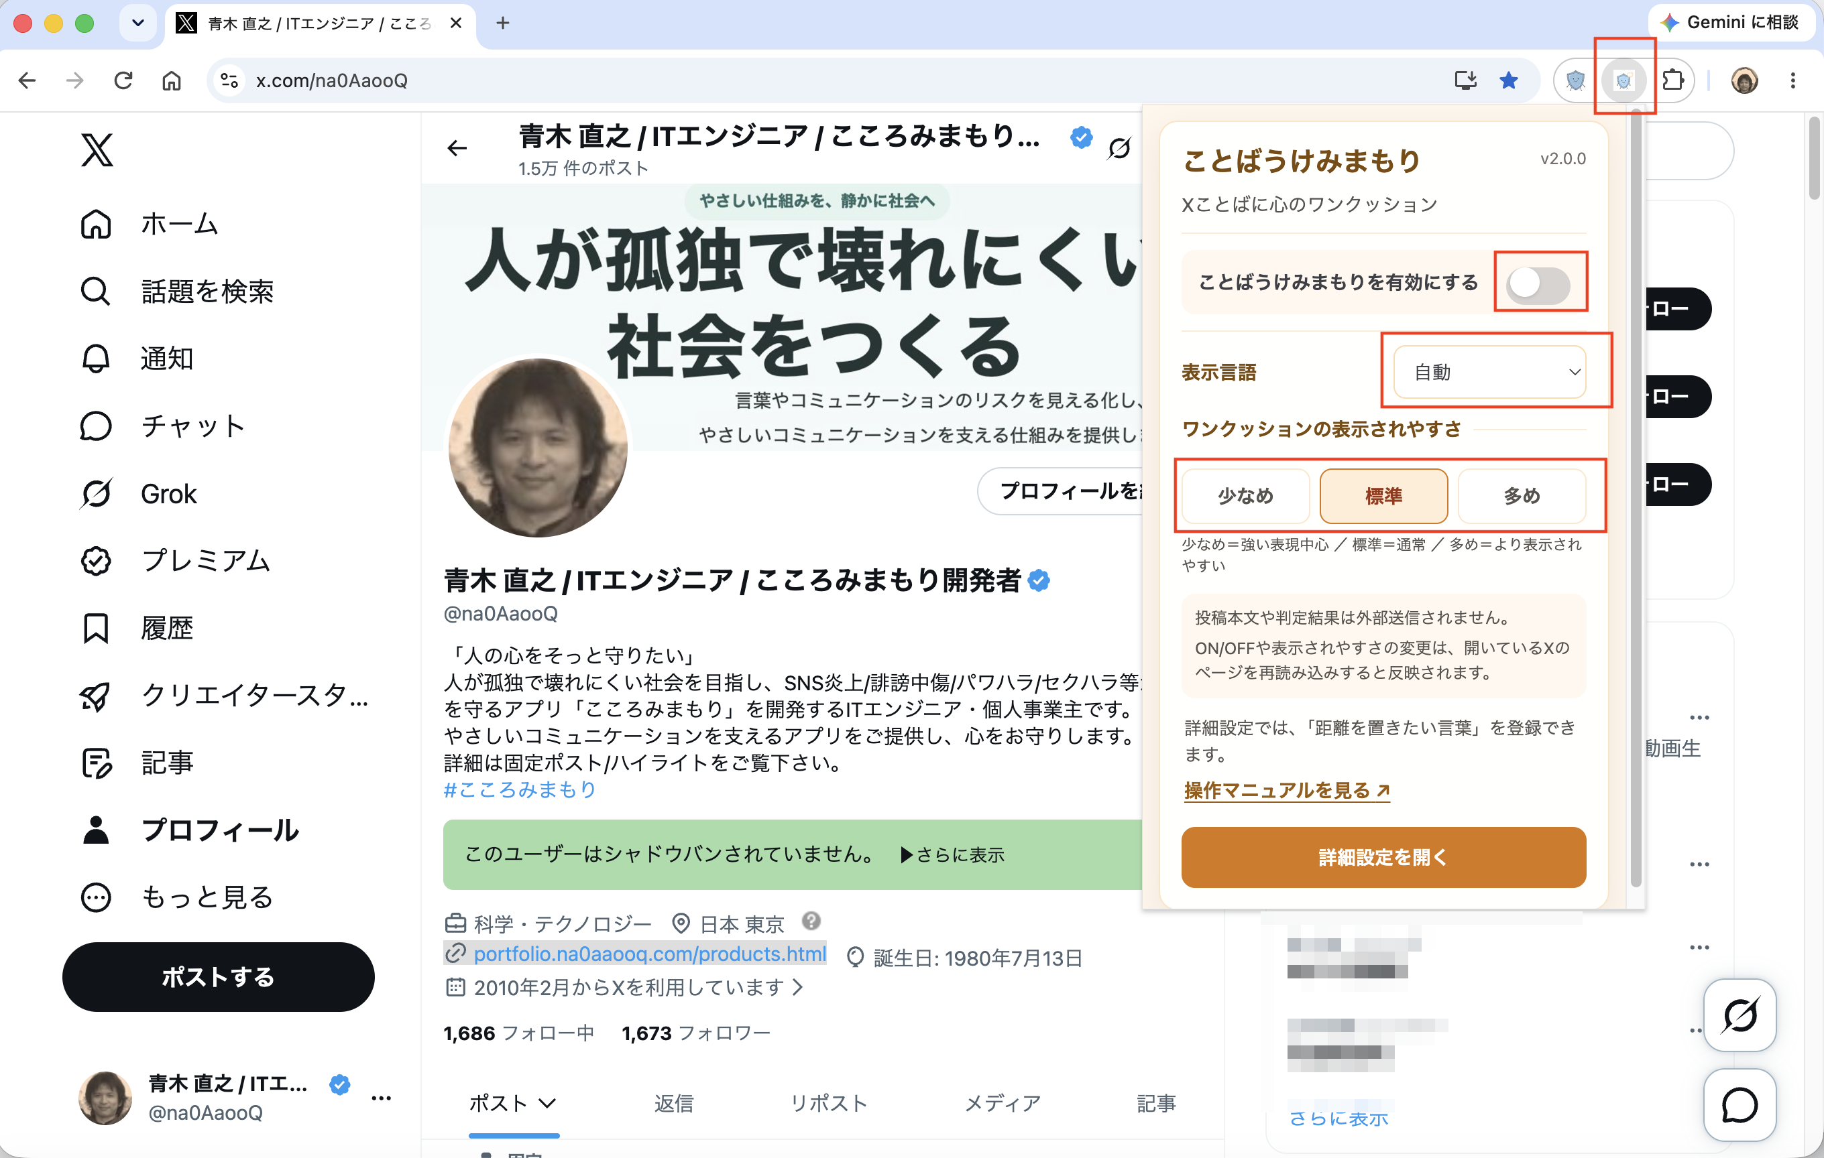Open 1,686 フォロー中 list
The height and width of the screenshot is (1158, 1824).
518,1033
